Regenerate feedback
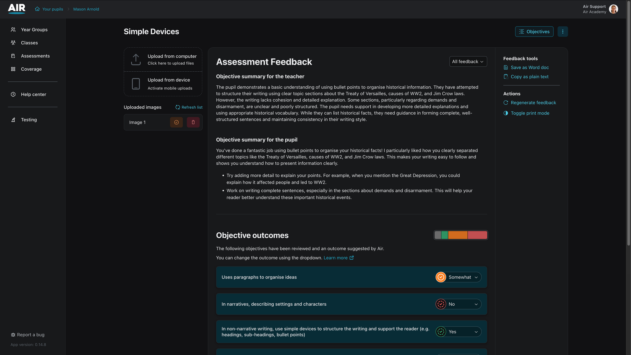The height and width of the screenshot is (355, 631). (x=530, y=102)
